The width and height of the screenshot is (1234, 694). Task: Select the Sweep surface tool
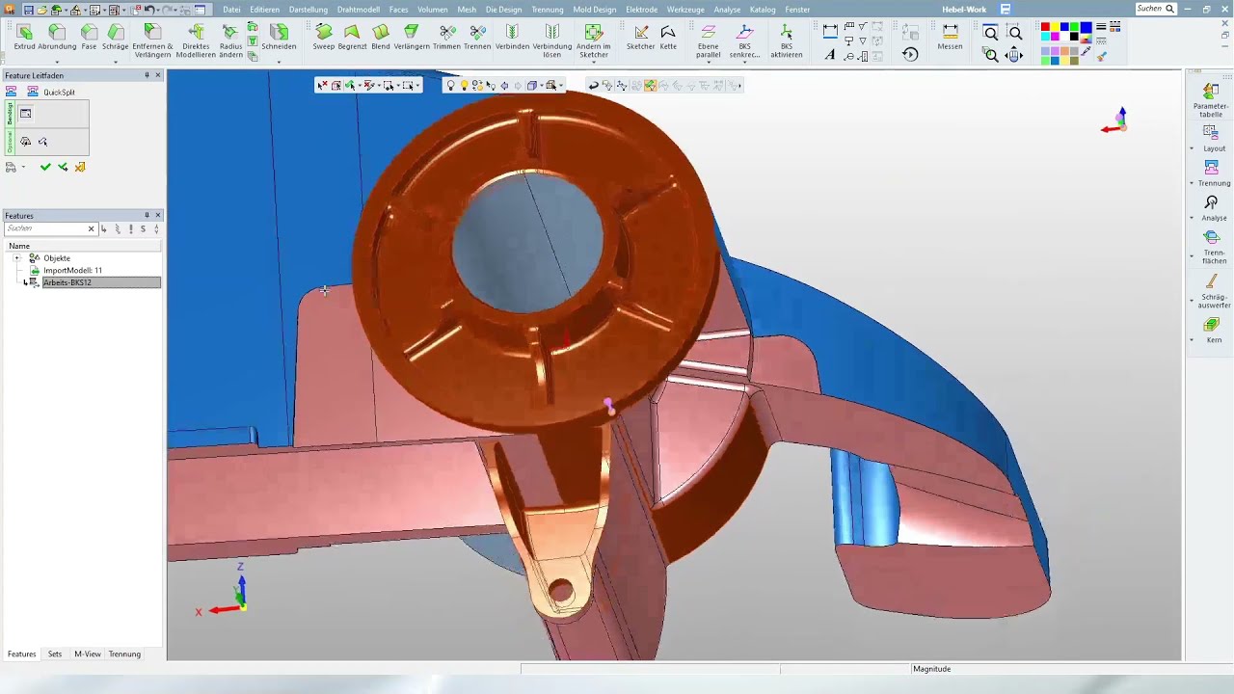(323, 38)
